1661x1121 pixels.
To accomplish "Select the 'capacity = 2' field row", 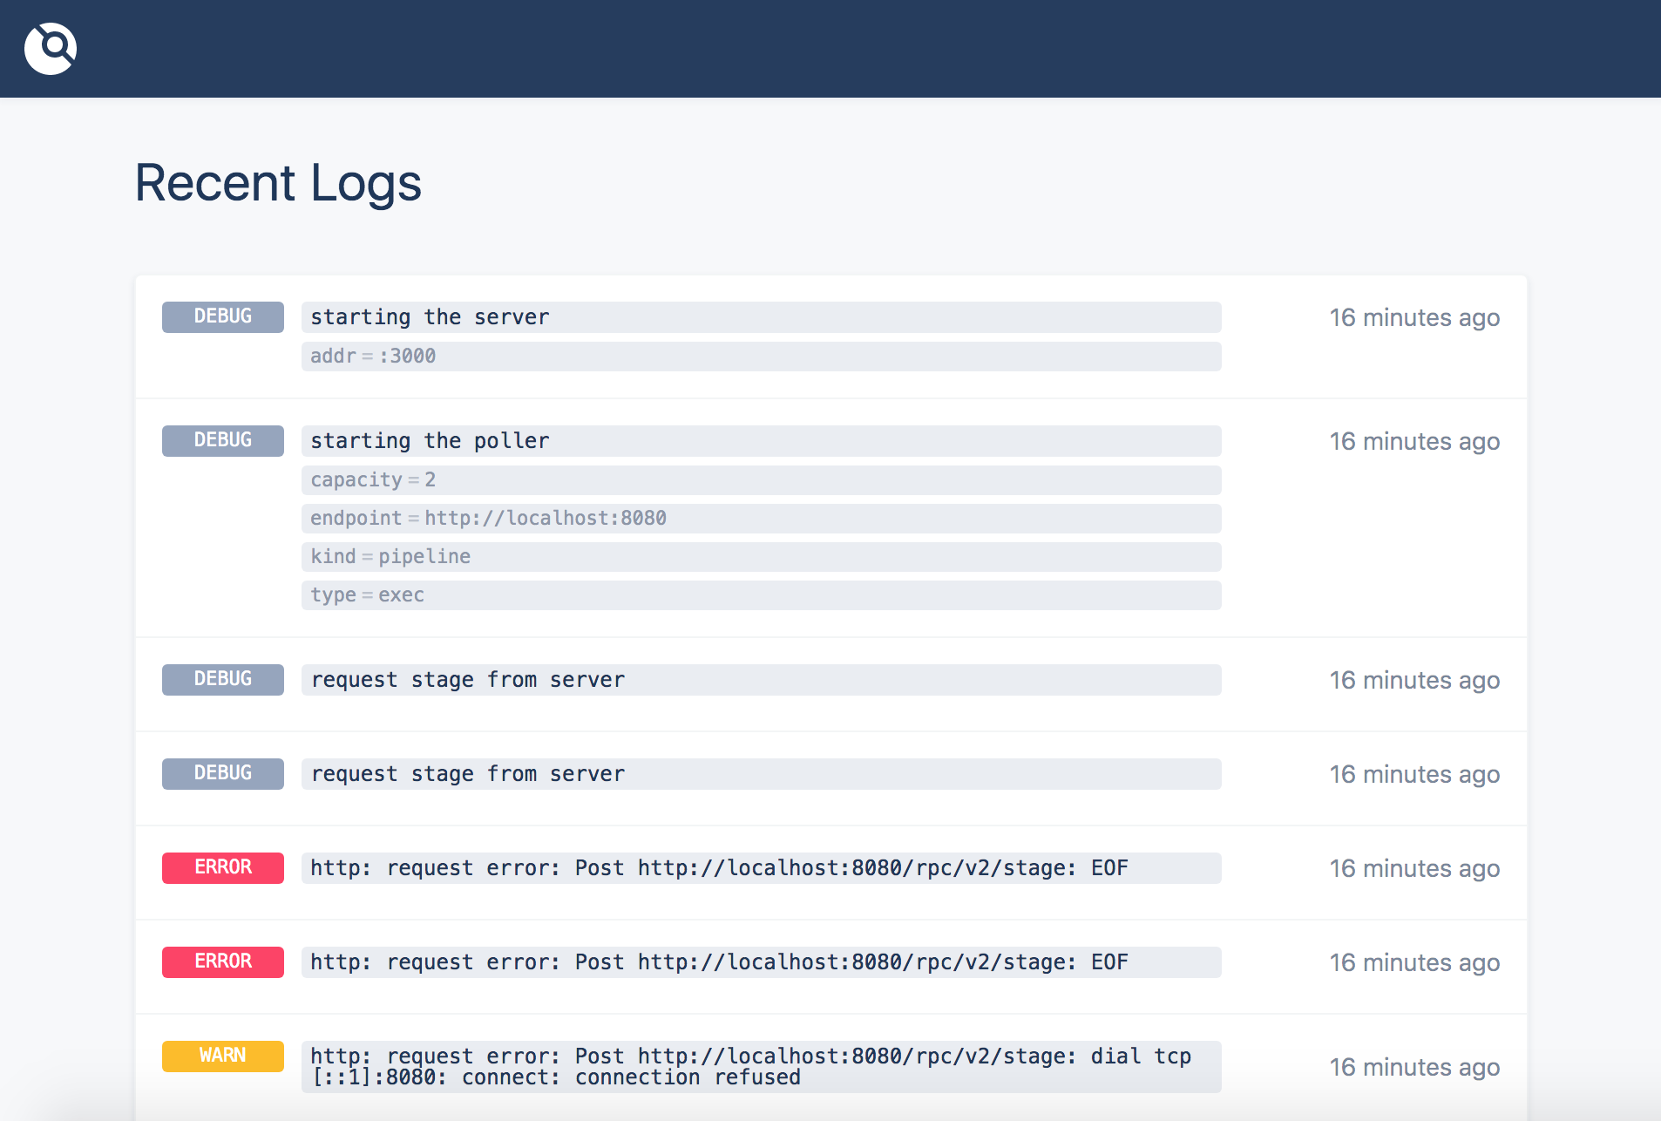I will [x=761, y=479].
